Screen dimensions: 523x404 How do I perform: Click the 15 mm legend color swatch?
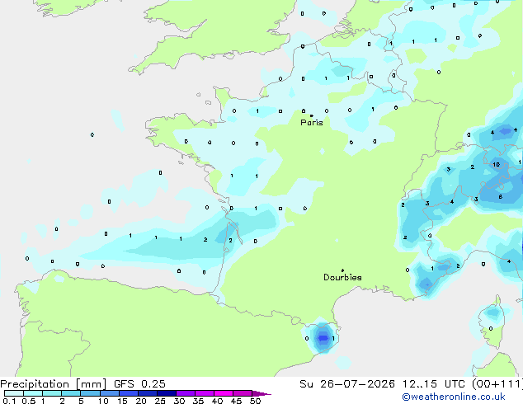tap(128, 393)
